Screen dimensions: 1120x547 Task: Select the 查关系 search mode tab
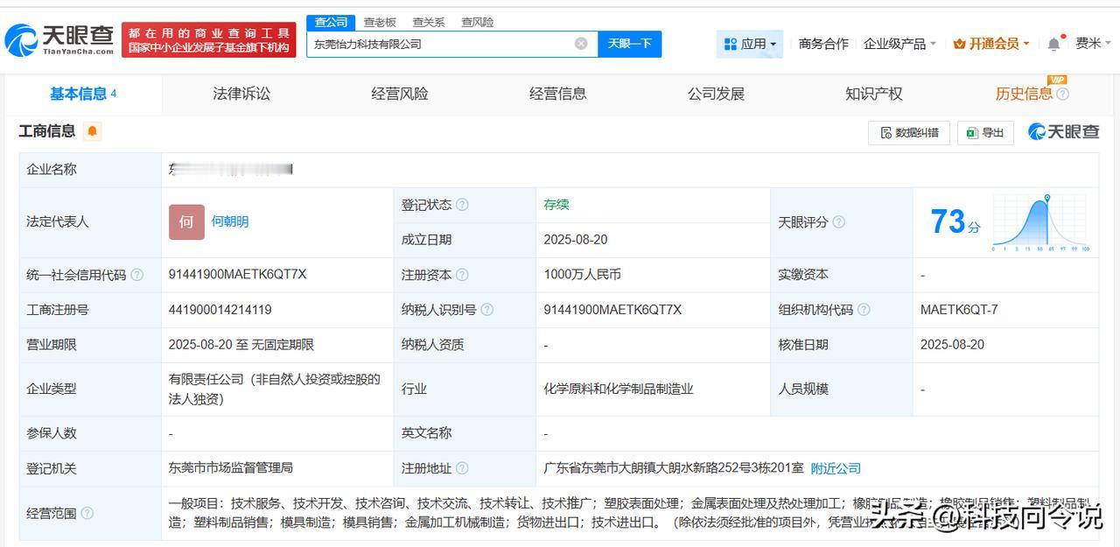(x=429, y=22)
